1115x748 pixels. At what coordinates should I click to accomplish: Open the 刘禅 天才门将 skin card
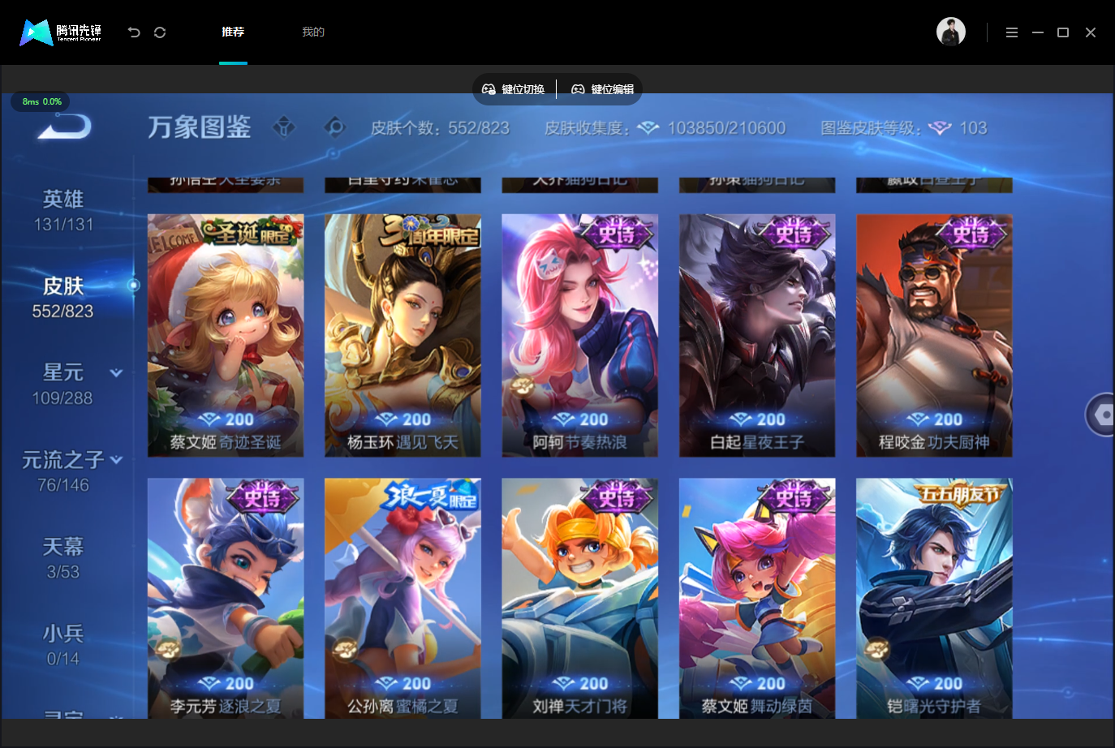pyautogui.click(x=579, y=598)
